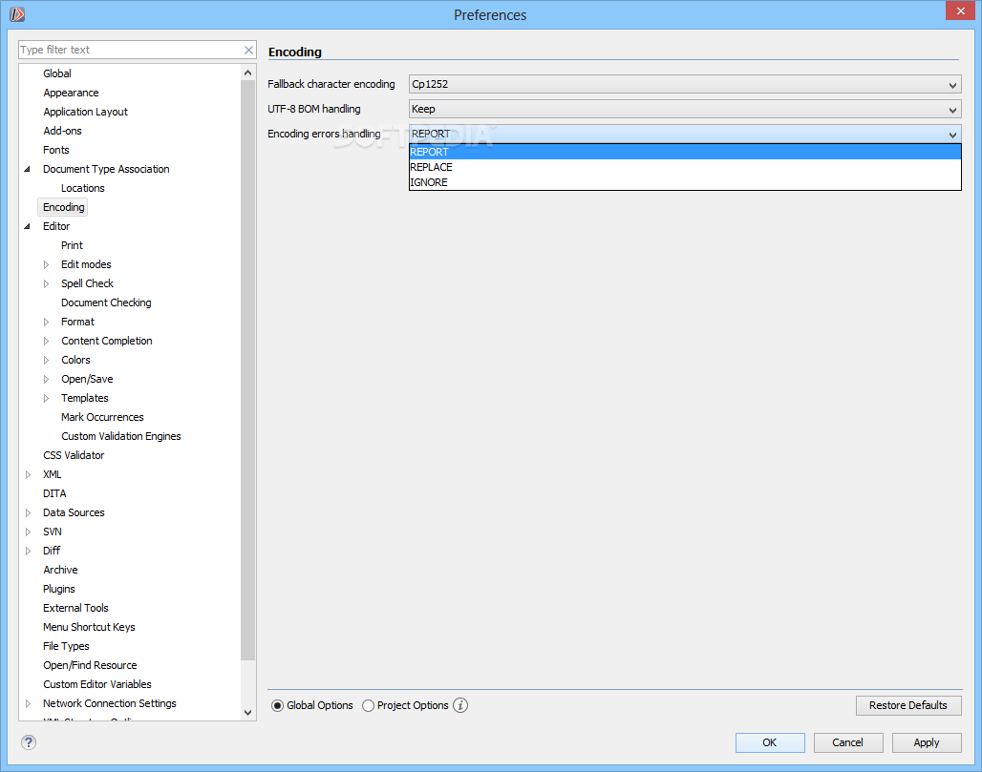Select Appearance in the preferences tree
982x772 pixels.
(71, 93)
